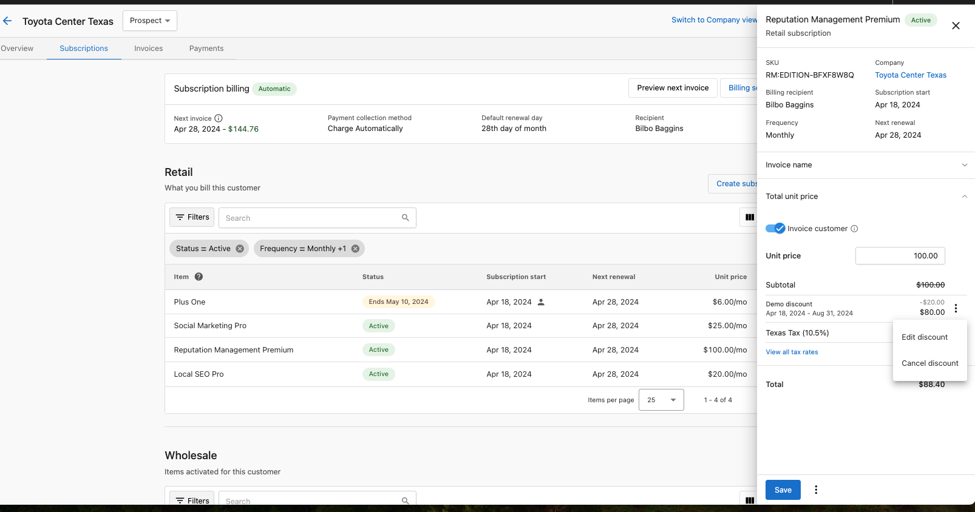The image size is (975, 512).
Task: Click Preview next invoice button
Action: (x=673, y=88)
